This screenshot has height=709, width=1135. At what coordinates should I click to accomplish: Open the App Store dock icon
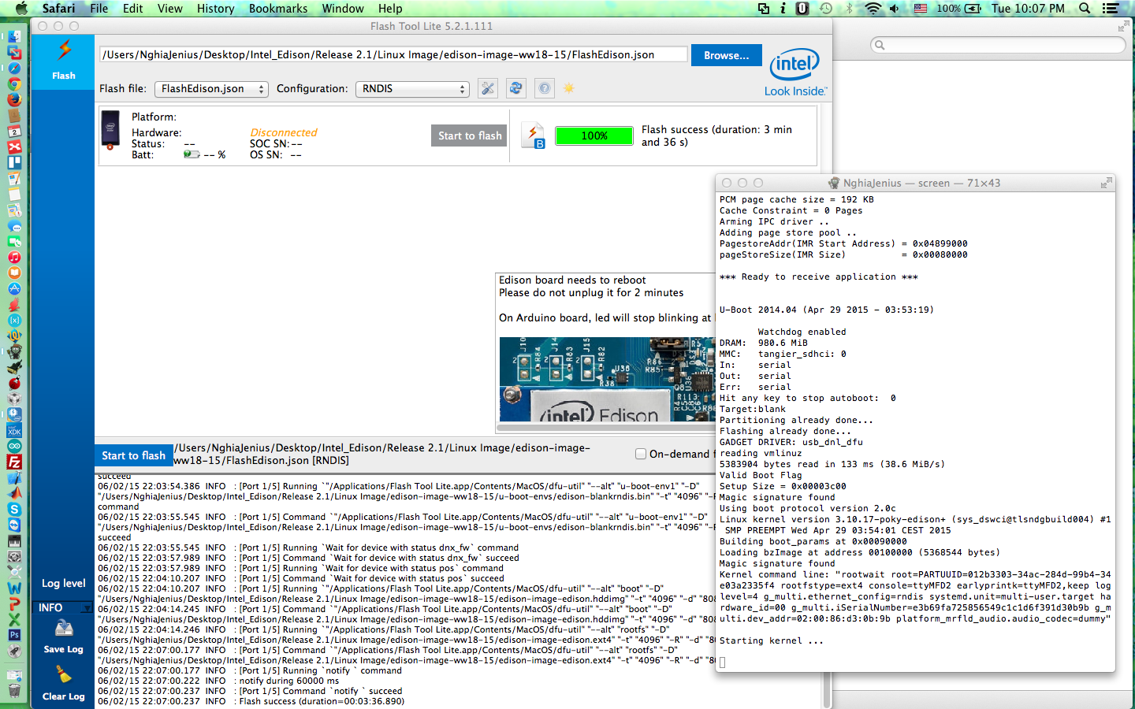click(x=14, y=289)
